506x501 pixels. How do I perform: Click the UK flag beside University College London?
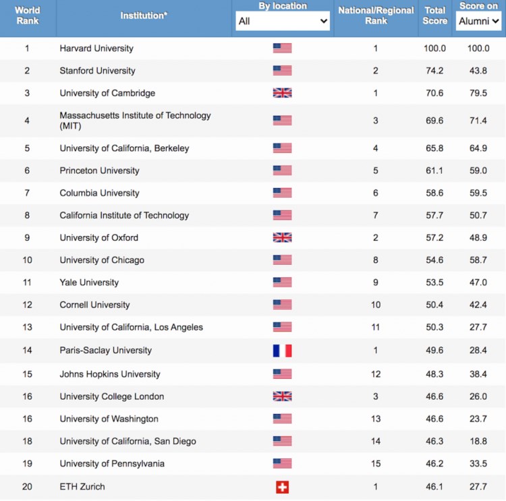pos(283,396)
